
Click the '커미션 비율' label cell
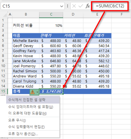point(26,25)
